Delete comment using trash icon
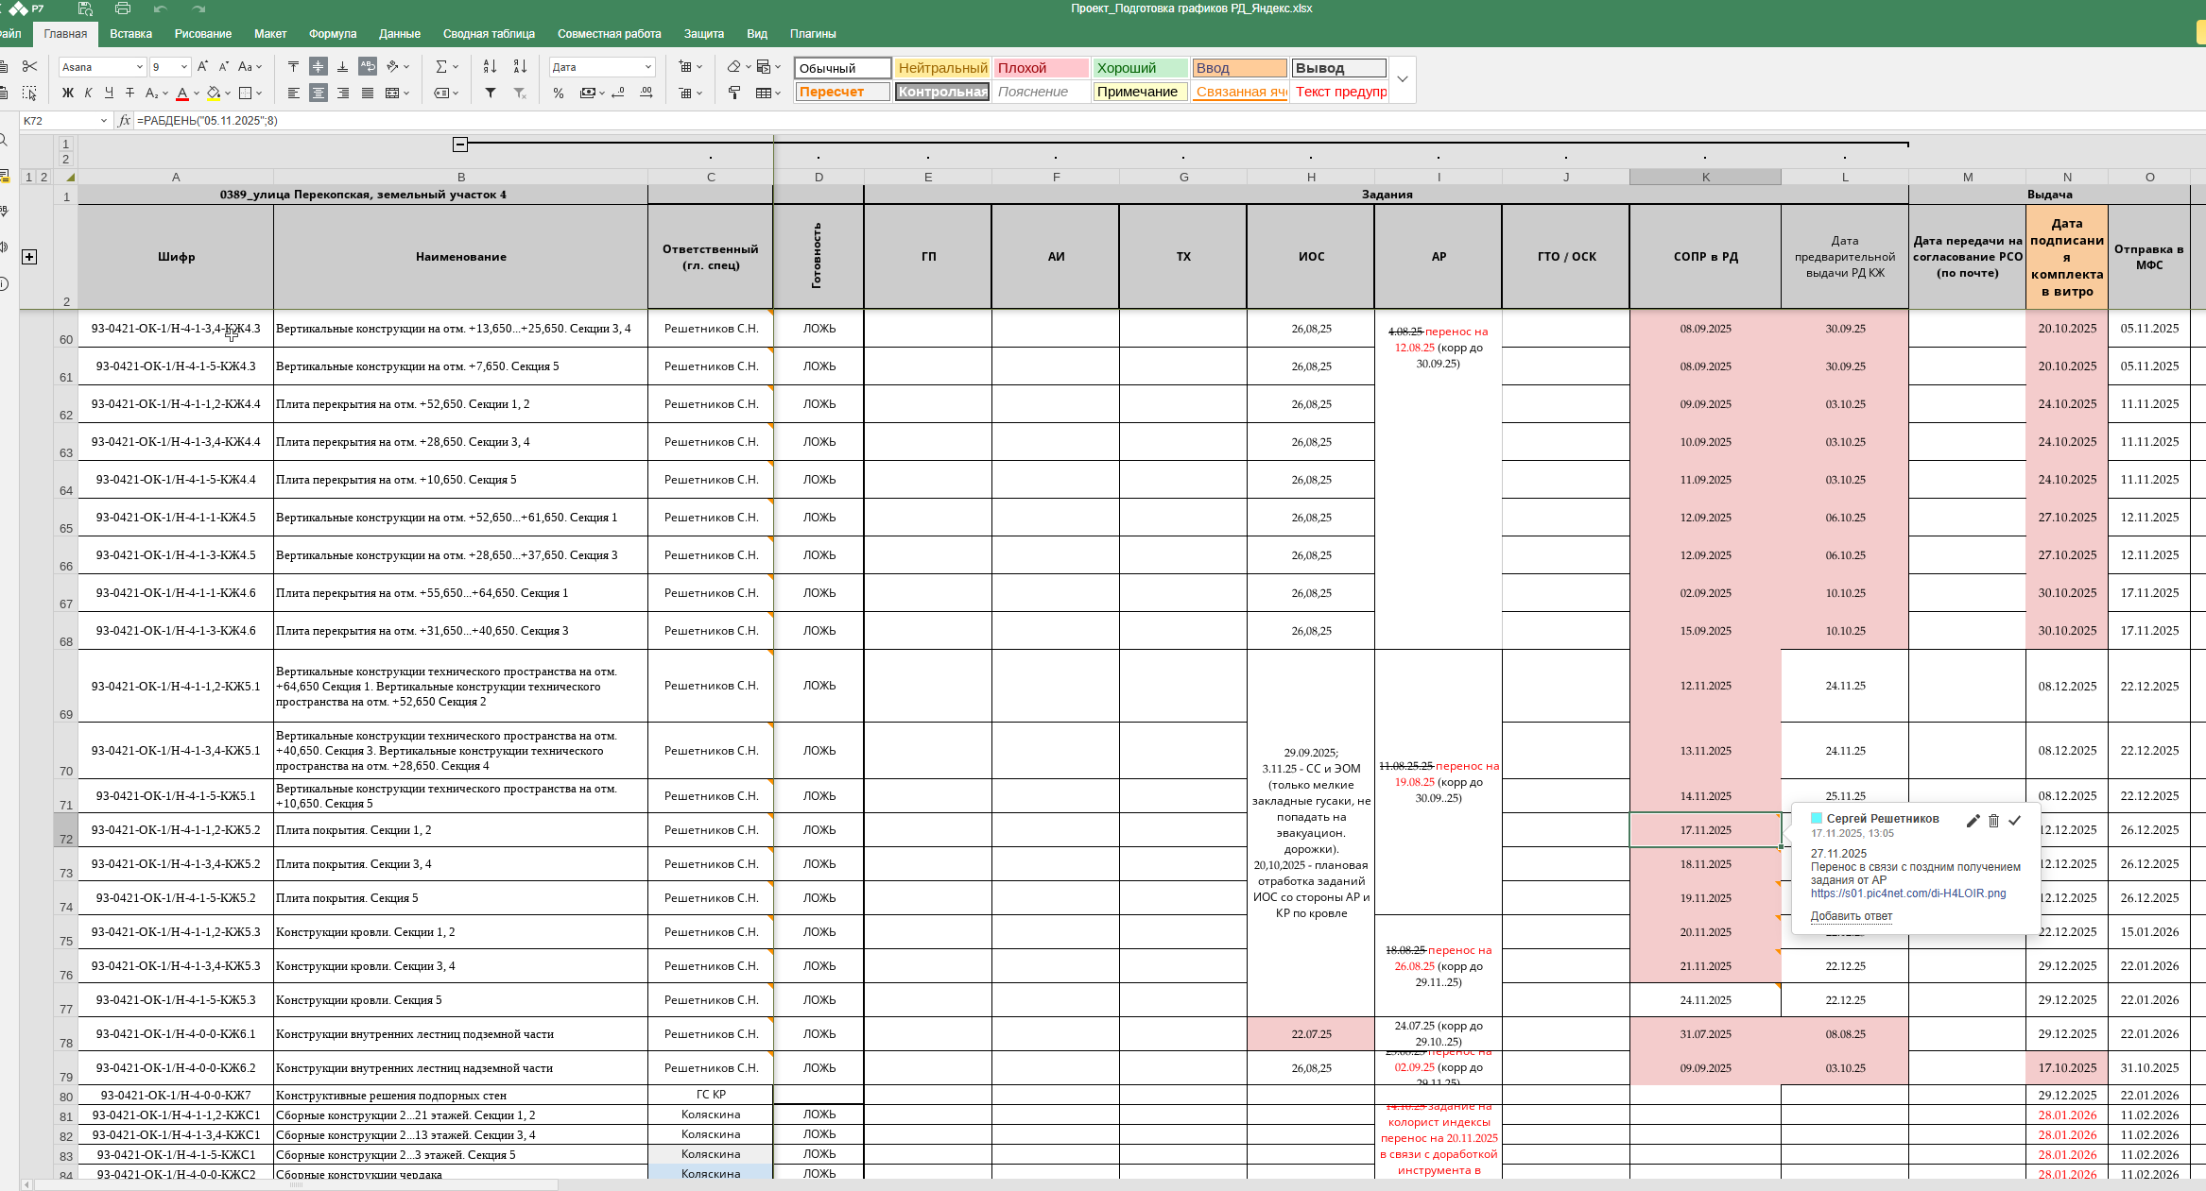 pos(1993,821)
